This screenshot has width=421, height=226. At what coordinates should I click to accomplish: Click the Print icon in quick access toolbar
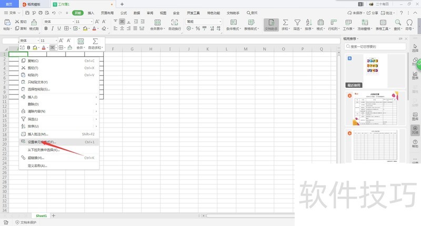pos(41,13)
